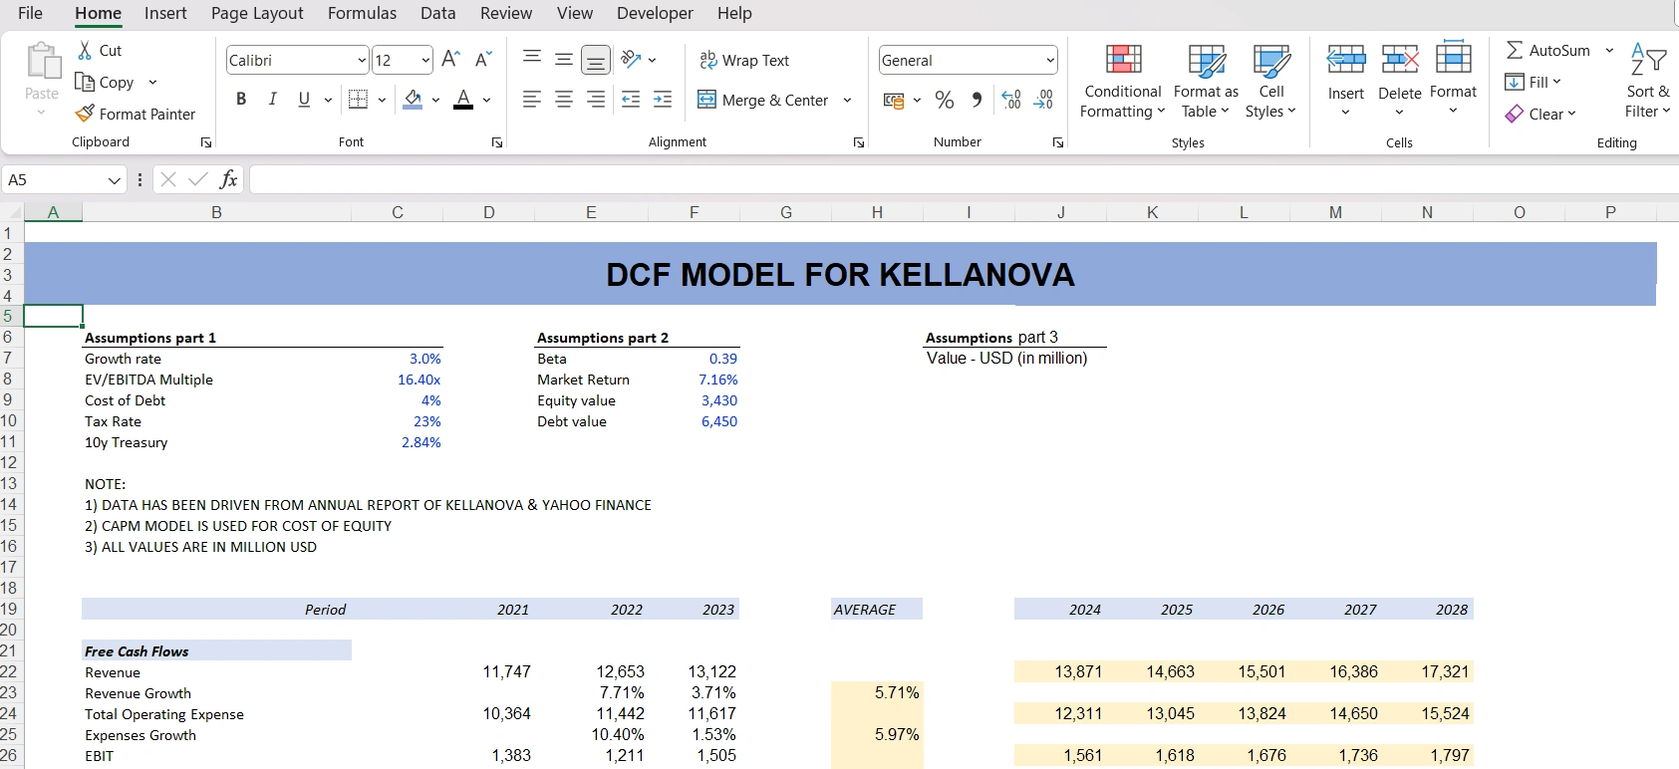Toggle Bold formatting
This screenshot has height=769, width=1679.
click(241, 100)
